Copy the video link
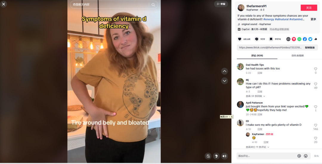This screenshot has width=322, height=164. coord(310,47)
